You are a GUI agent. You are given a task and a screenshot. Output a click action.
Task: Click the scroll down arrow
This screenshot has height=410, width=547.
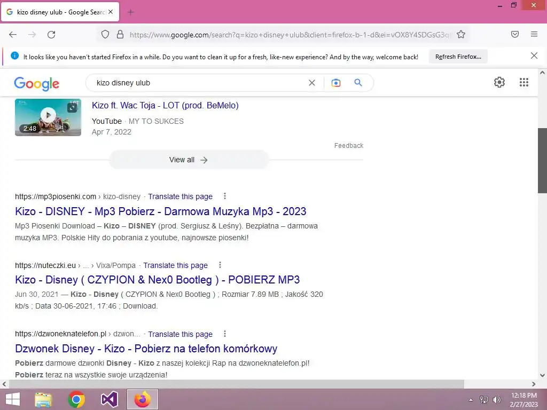(542, 375)
